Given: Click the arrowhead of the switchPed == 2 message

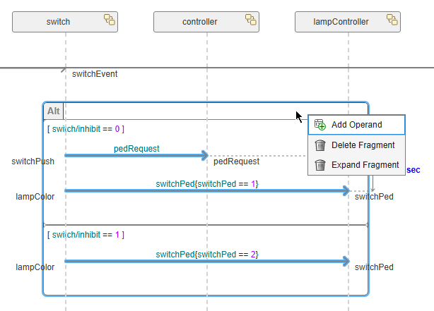Looking at the screenshot, I should click(x=346, y=262).
